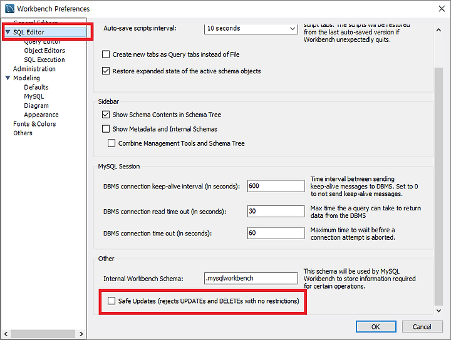Open Auto-save scripts interval dropdown
Image resolution: width=451 pixels, height=340 pixels.
pos(251,28)
